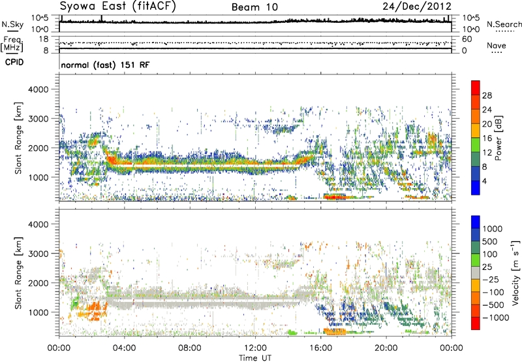Click the '04:00' time axis tick label
The height and width of the screenshot is (362, 522).
point(124,348)
